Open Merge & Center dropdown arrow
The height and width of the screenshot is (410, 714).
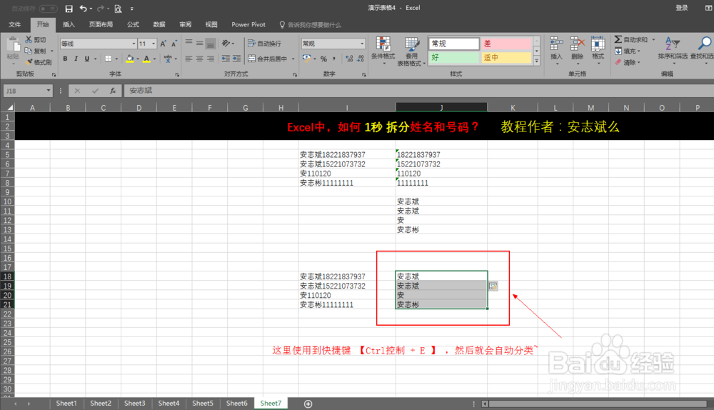(x=293, y=59)
